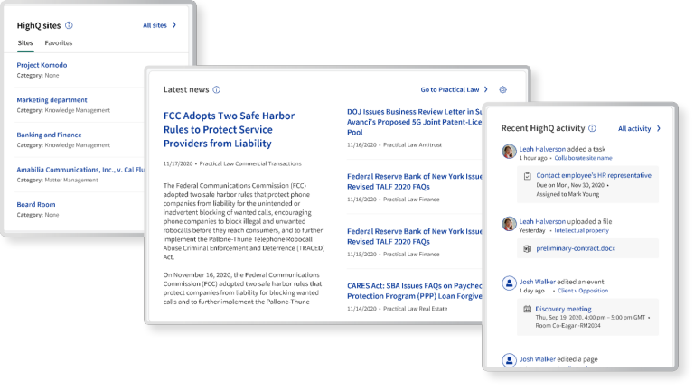Click Josh Walker's avatar on the event entry

509,283
